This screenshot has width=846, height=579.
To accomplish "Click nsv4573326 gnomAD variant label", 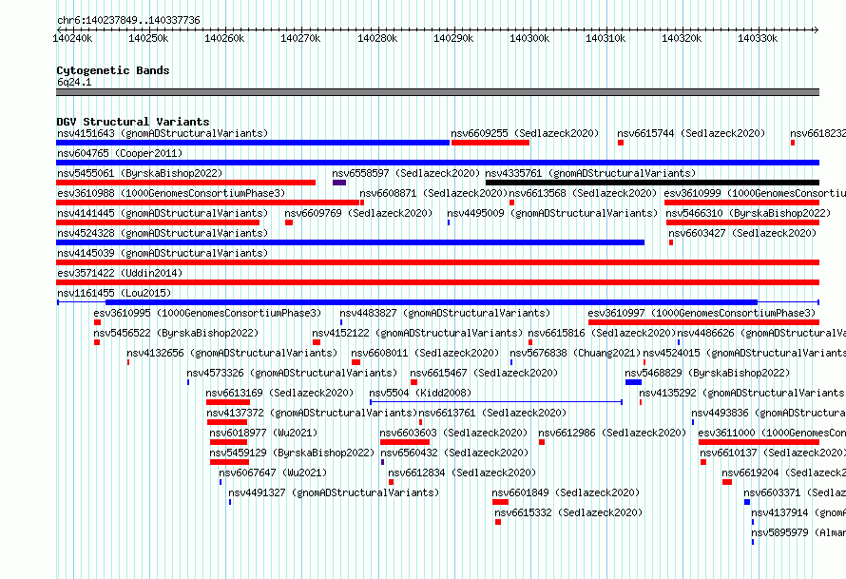I will click(x=292, y=373).
